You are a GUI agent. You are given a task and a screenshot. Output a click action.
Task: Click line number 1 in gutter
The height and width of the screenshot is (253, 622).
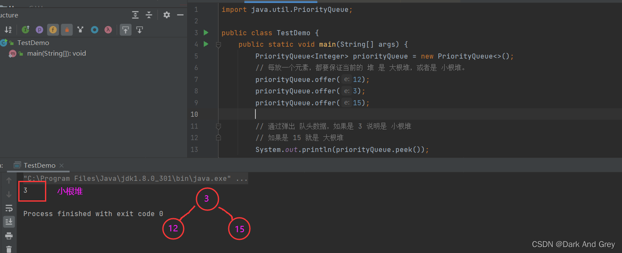point(196,9)
